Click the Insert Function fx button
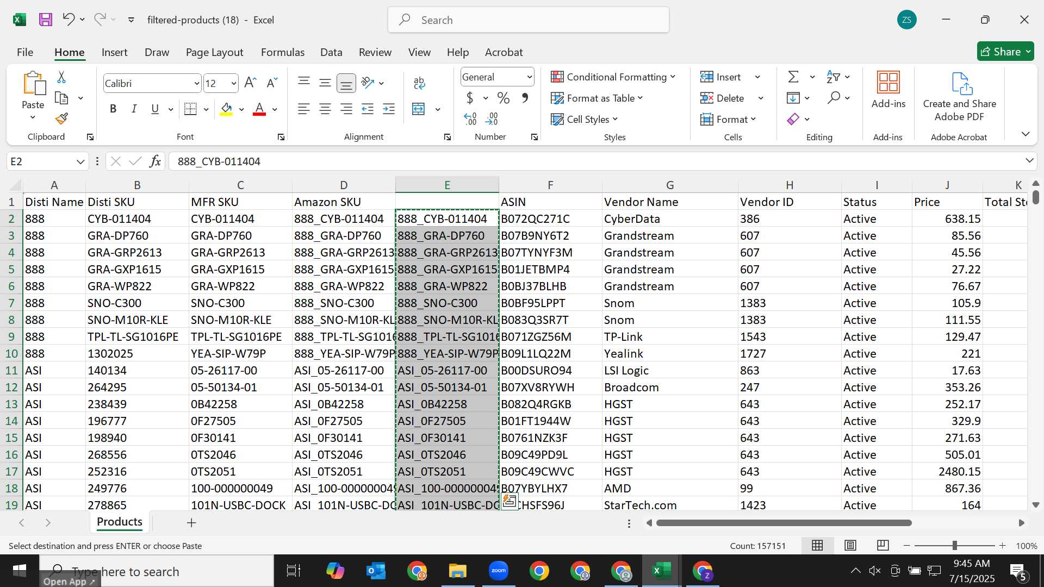The image size is (1044, 587). click(x=155, y=161)
